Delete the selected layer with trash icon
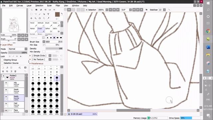The height and width of the screenshot is (120, 213). (15, 71)
